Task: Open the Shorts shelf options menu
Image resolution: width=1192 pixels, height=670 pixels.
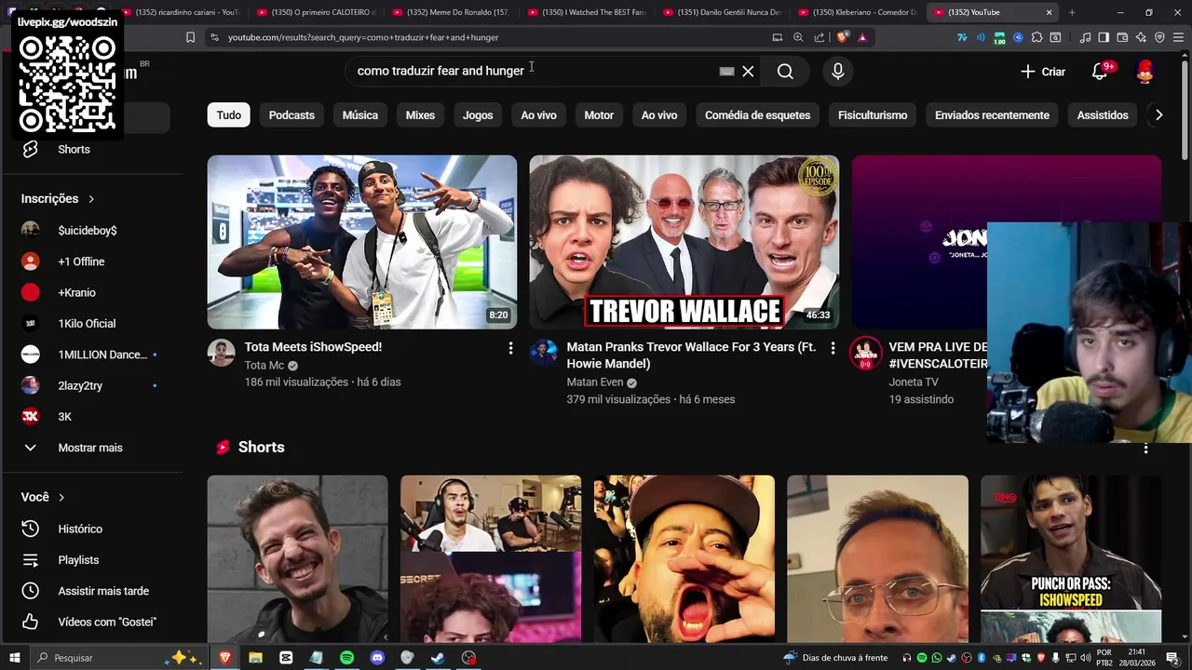Action: coord(1145,448)
